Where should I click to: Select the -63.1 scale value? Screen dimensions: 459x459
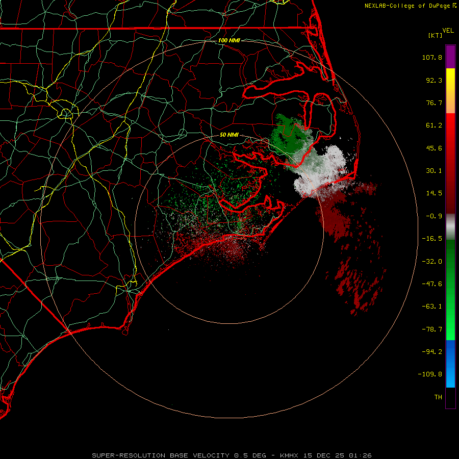click(432, 307)
